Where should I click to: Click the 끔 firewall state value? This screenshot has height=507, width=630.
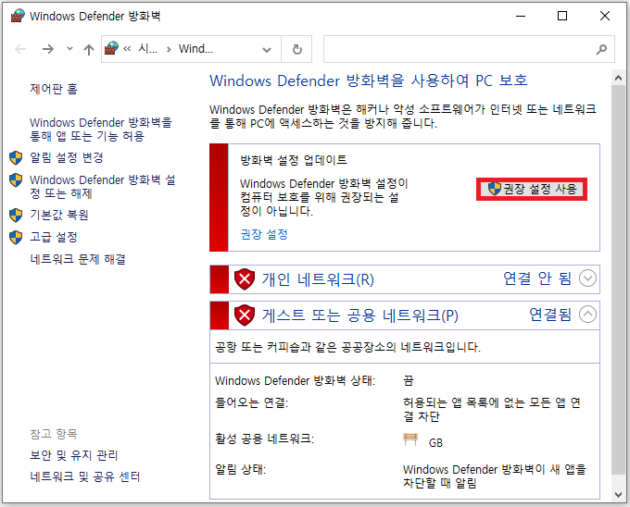(x=409, y=380)
